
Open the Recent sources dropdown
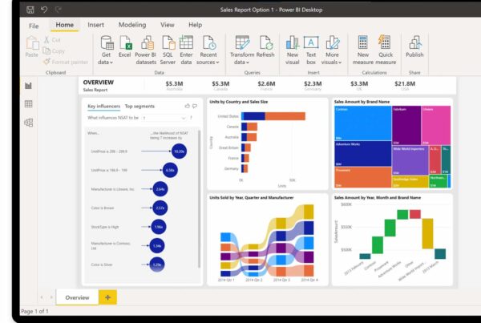207,62
